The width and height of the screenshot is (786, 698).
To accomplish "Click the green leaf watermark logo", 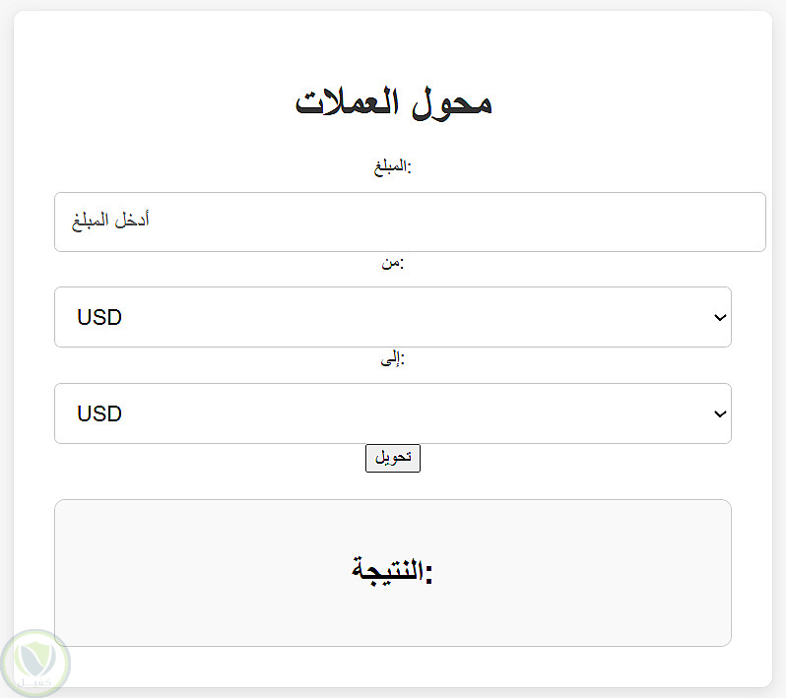I will click(35, 663).
